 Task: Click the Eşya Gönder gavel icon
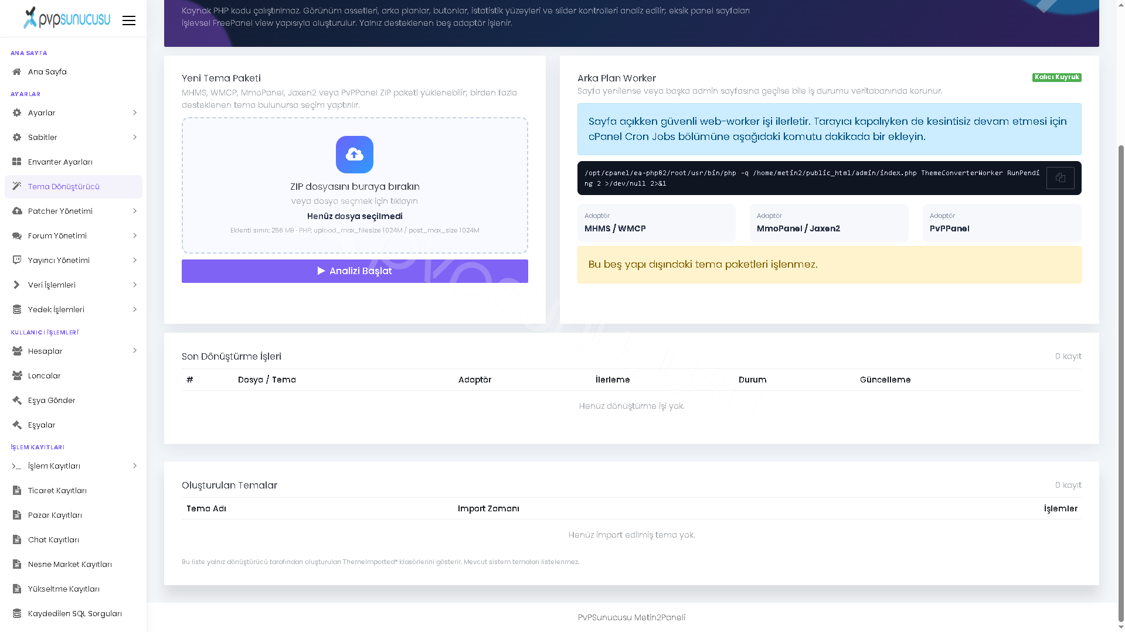pos(17,401)
